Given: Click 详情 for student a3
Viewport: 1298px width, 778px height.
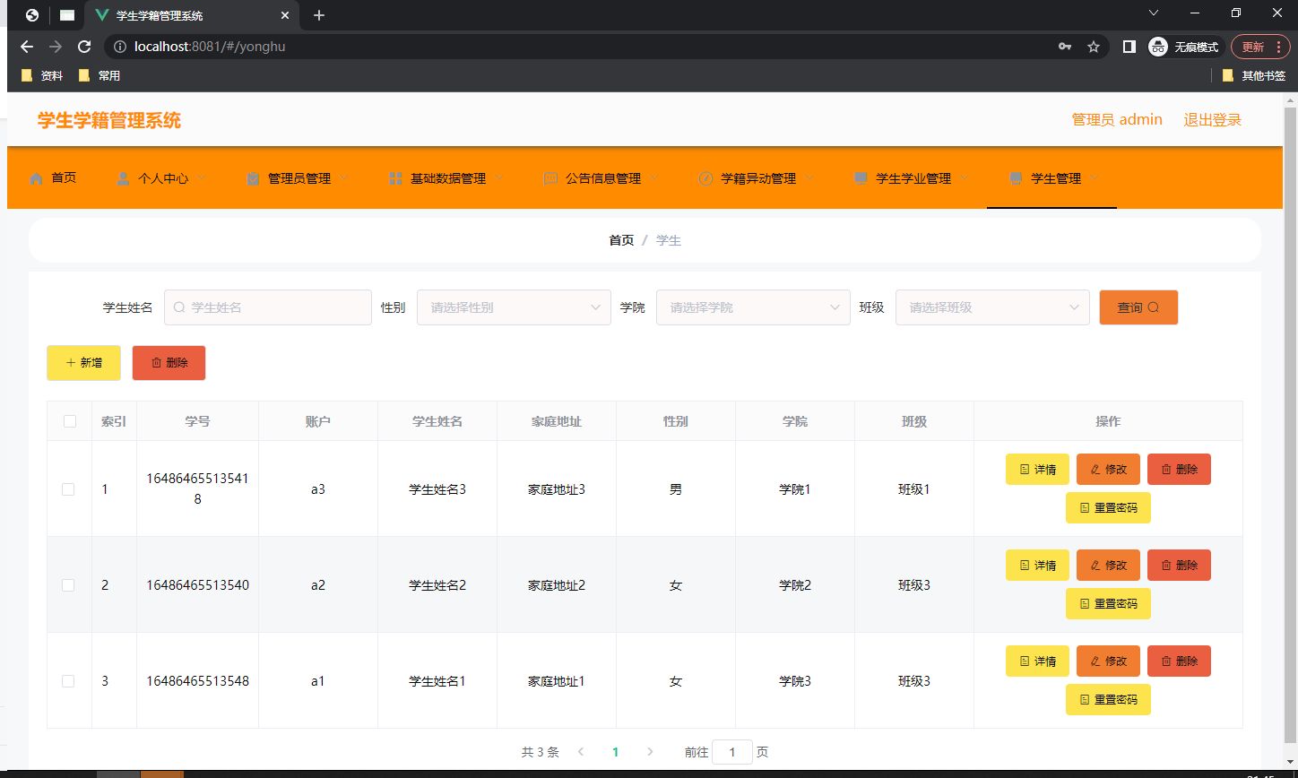Looking at the screenshot, I should 1037,469.
